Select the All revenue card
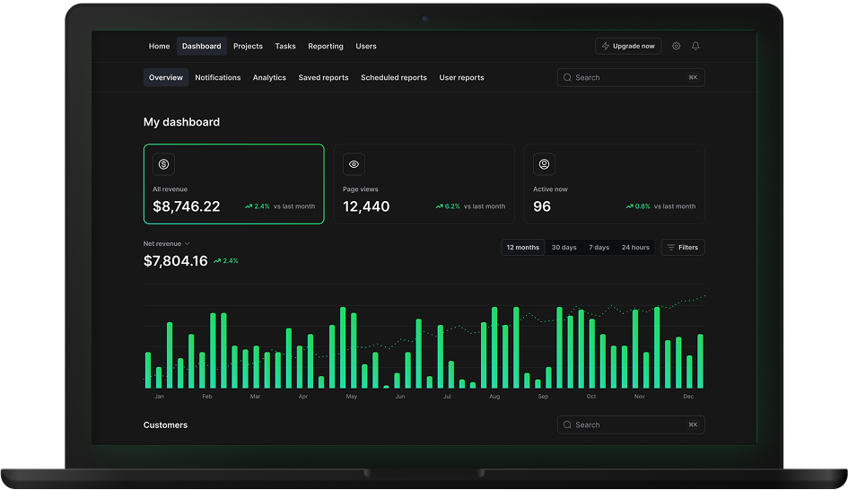 [x=233, y=184]
